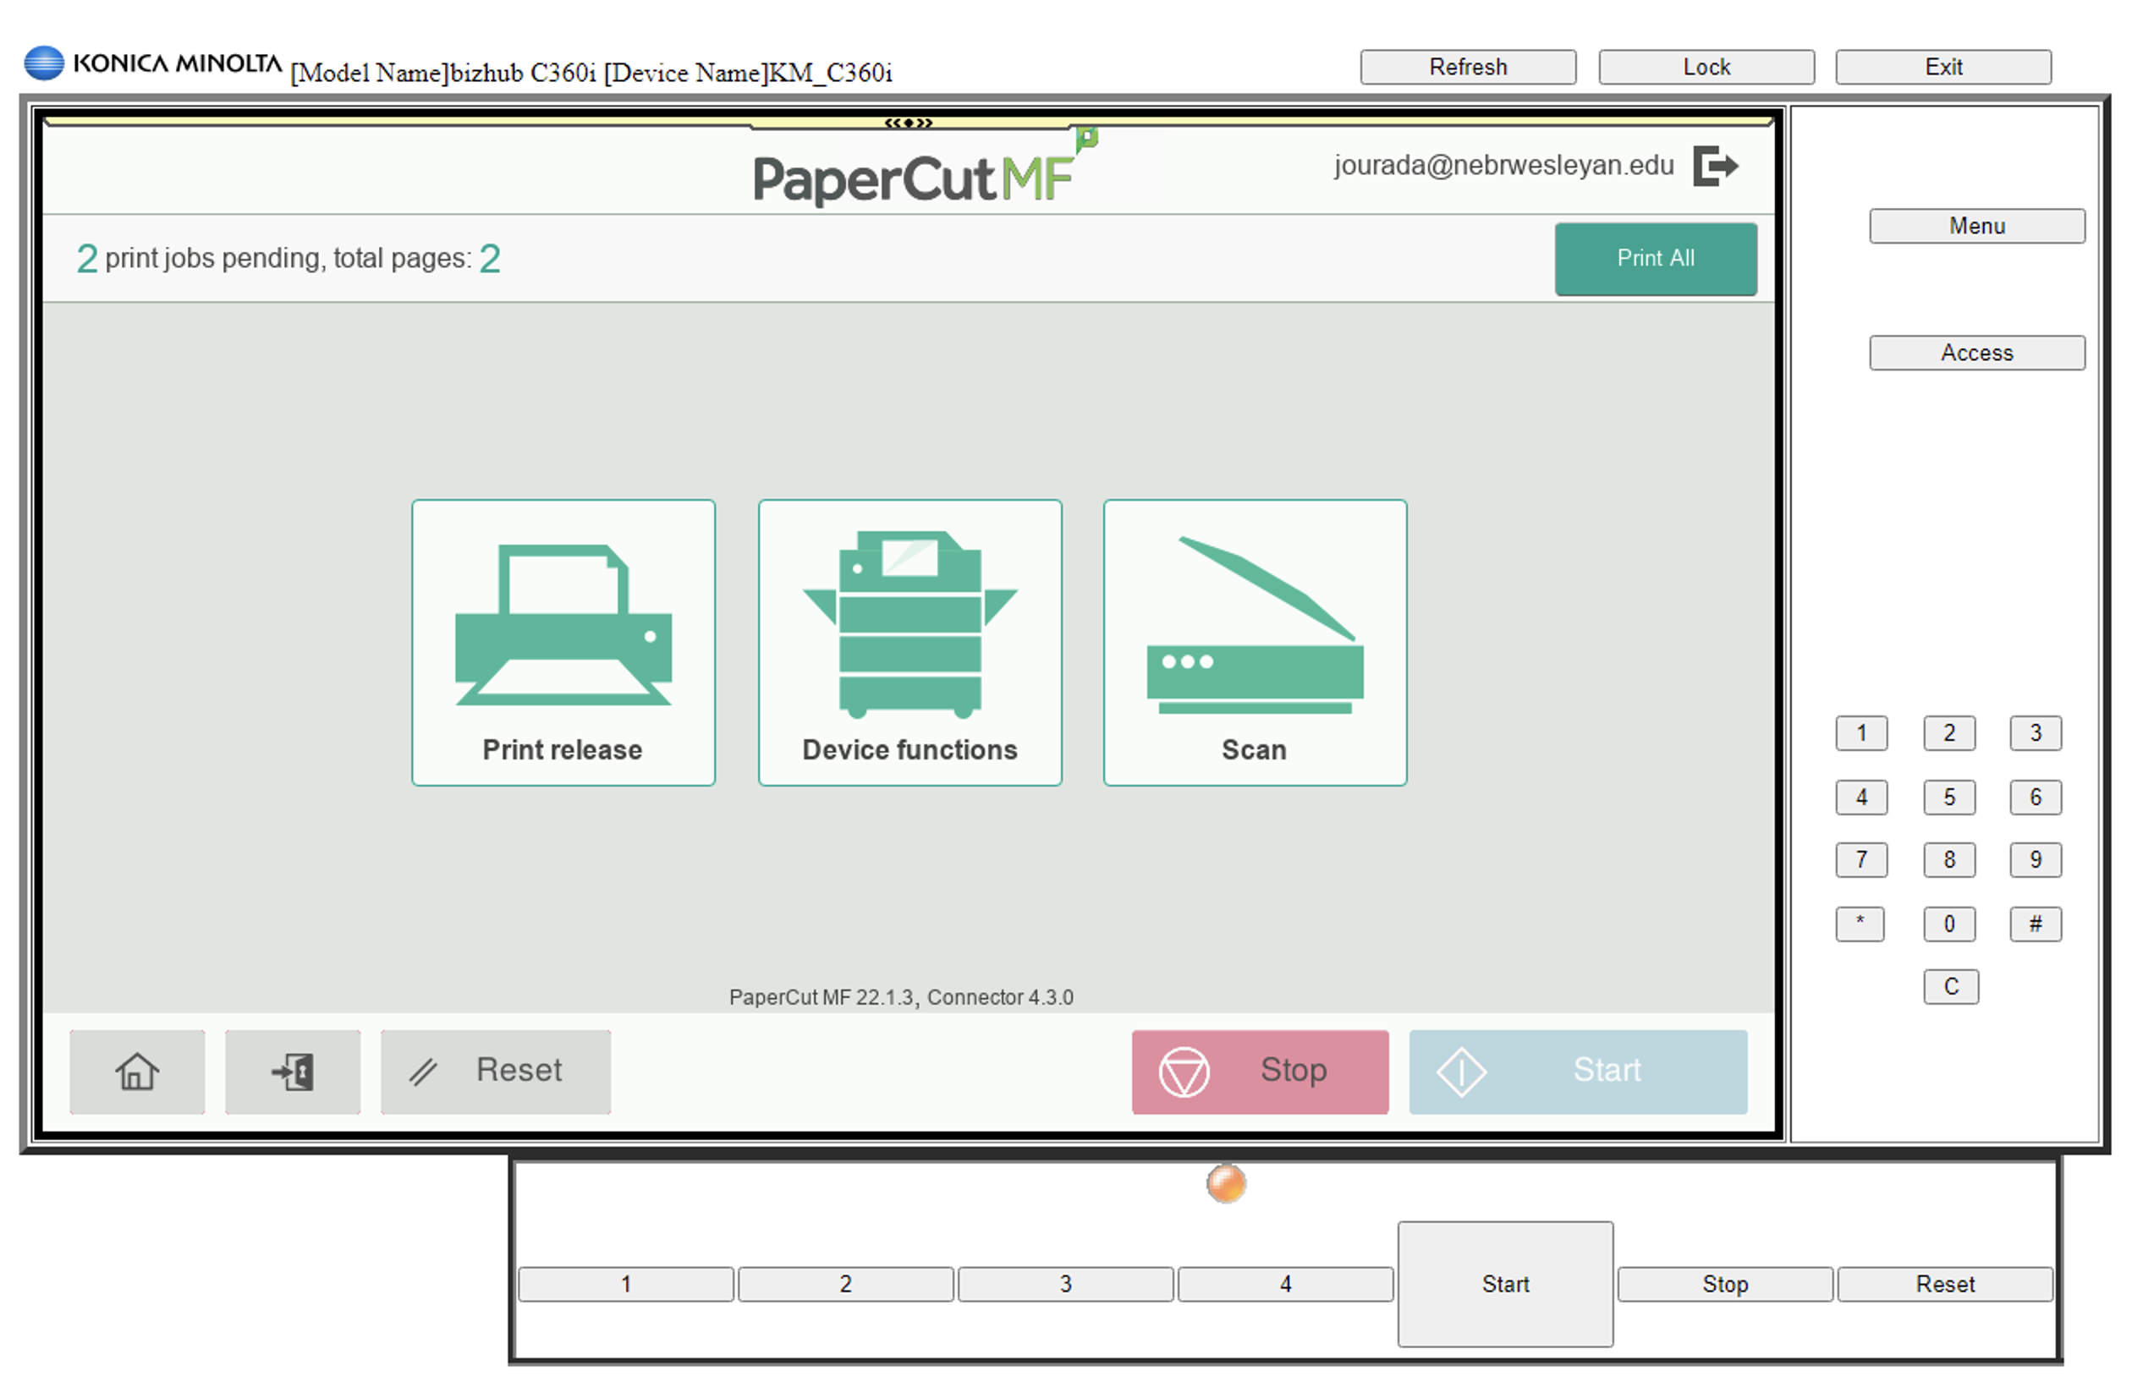Click bottom strip button 1
The width and height of the screenshot is (2132, 1387).
[626, 1284]
